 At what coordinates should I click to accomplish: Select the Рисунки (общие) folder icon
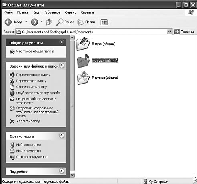tap(84, 78)
